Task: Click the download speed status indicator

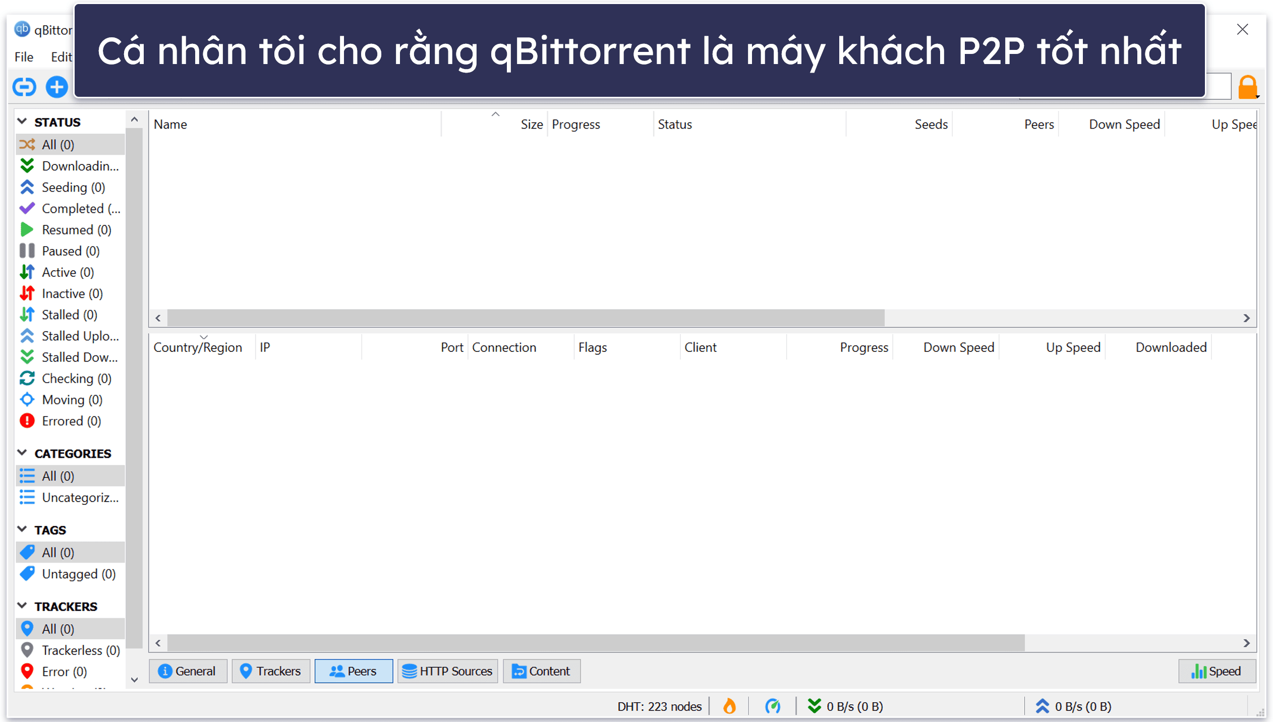Action: (845, 706)
